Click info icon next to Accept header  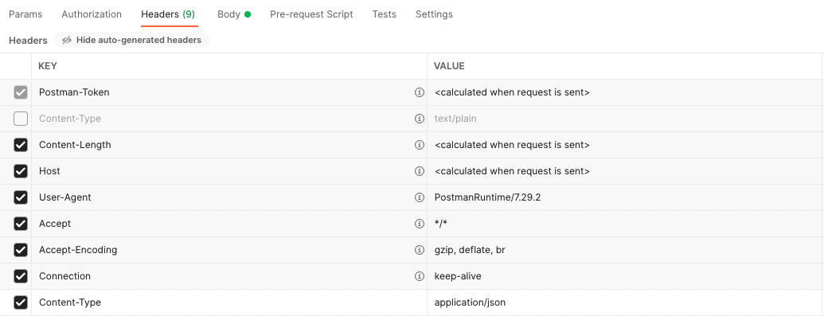click(419, 224)
